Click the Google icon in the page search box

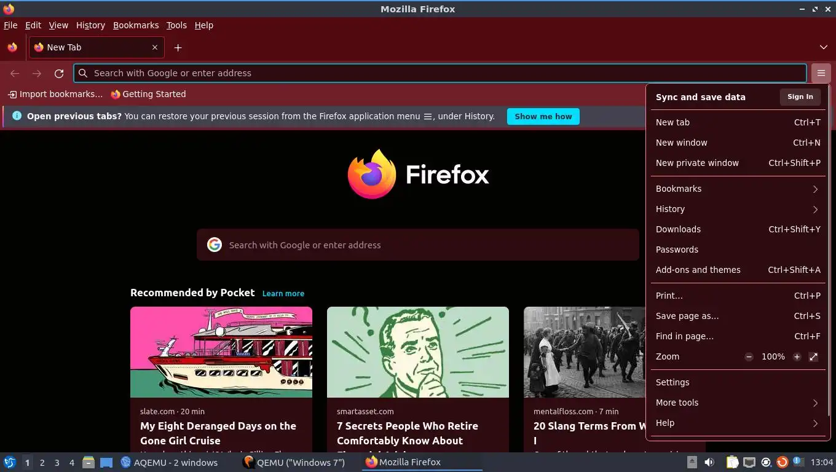[214, 245]
